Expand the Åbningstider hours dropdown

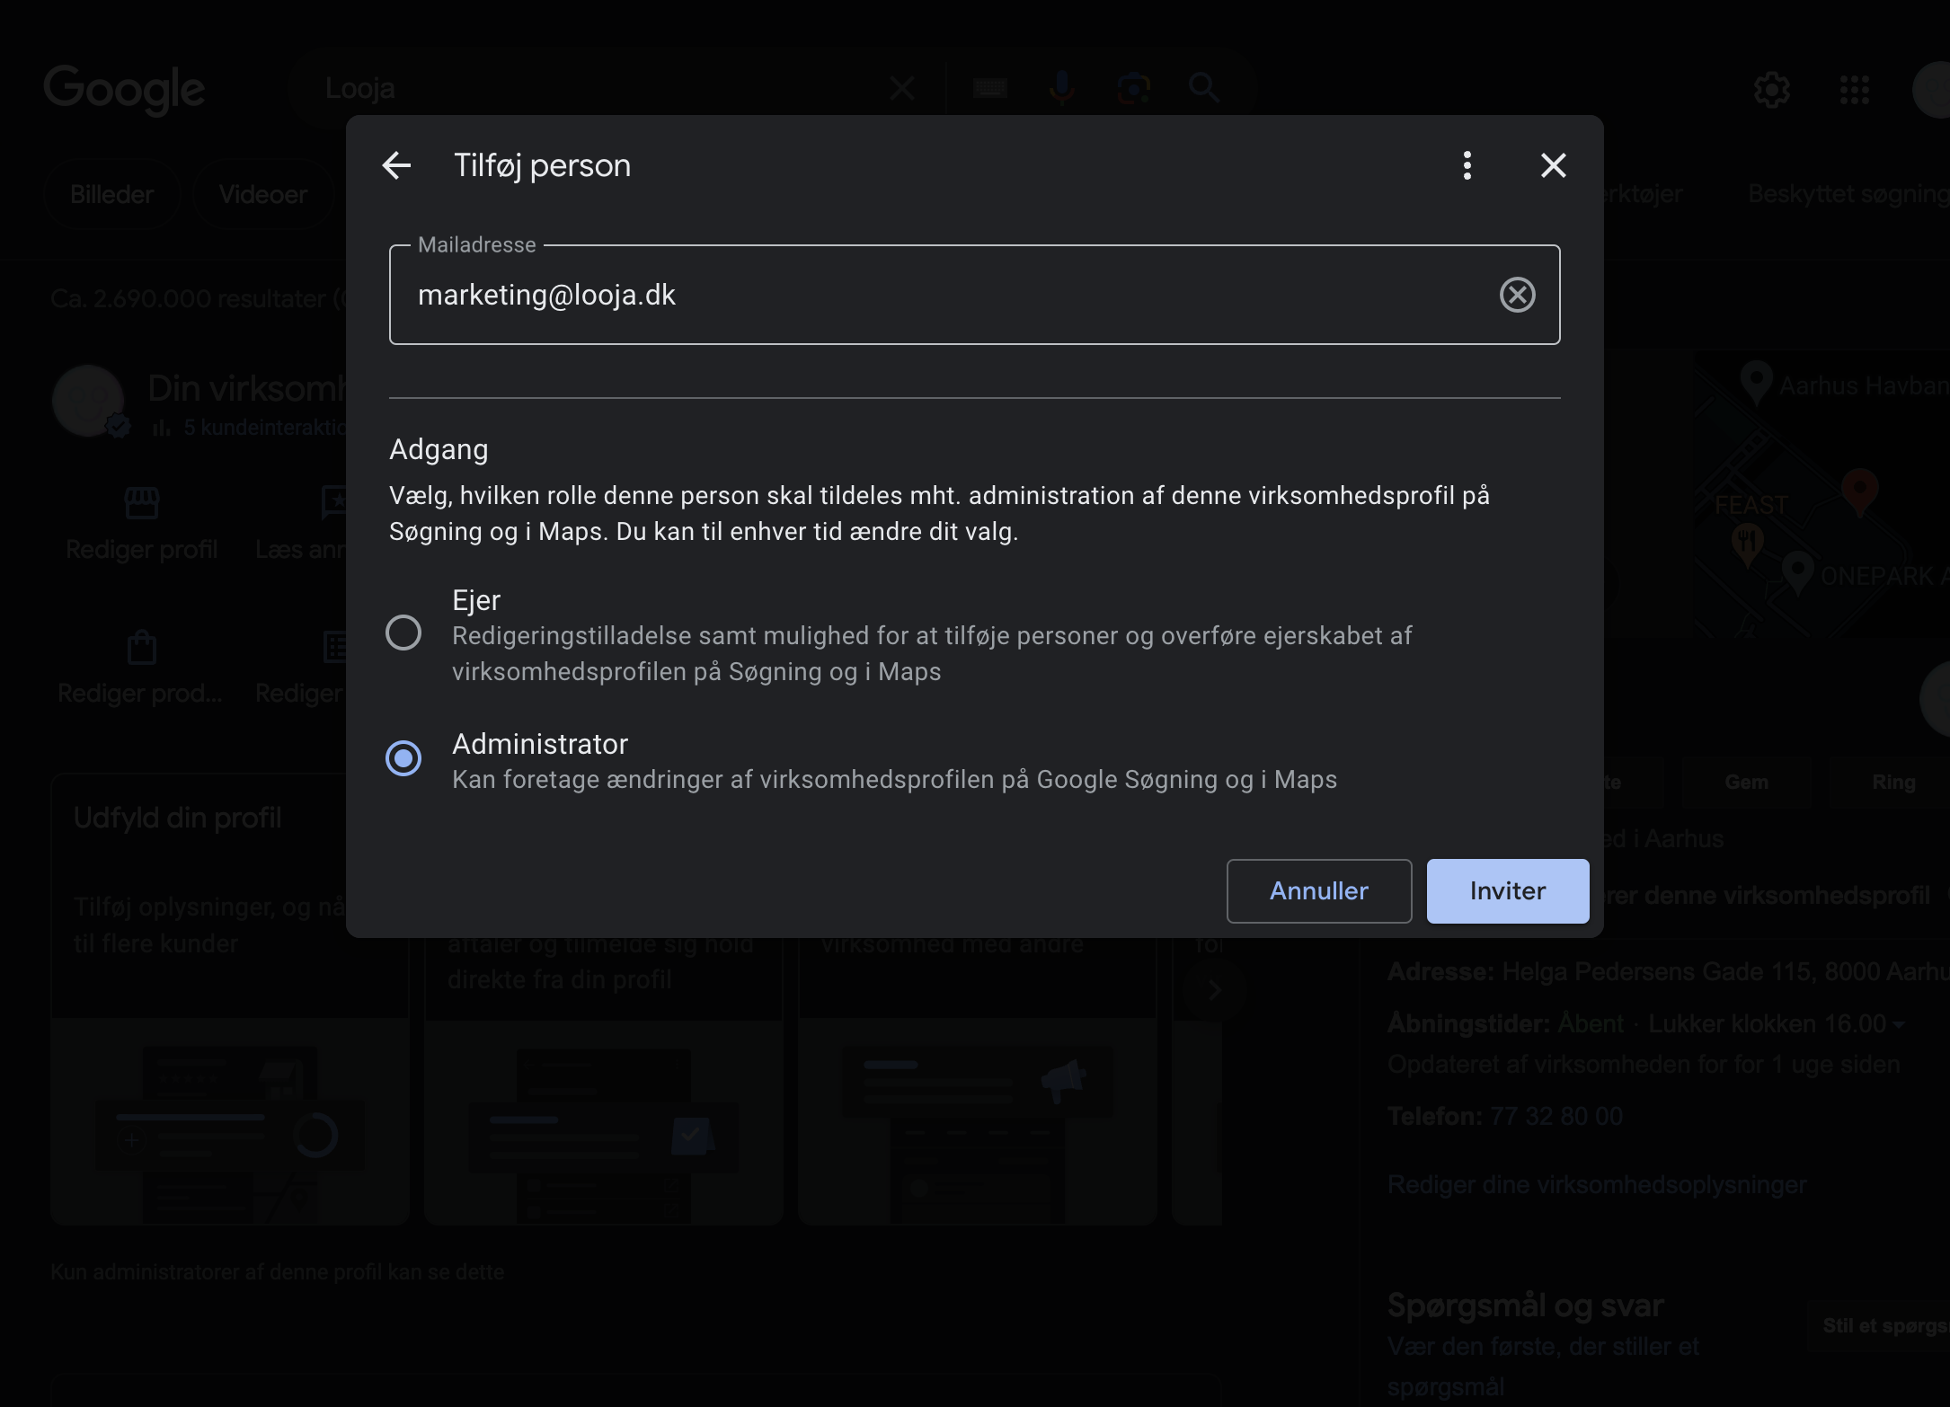[x=1898, y=1024]
